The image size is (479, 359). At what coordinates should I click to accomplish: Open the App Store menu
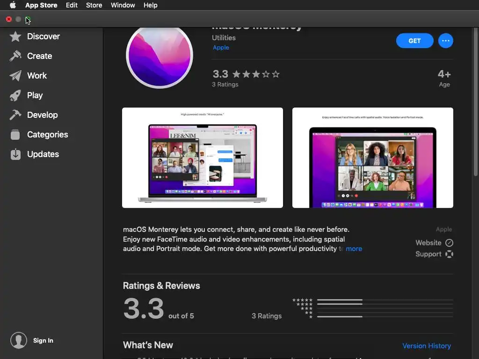pos(41,5)
